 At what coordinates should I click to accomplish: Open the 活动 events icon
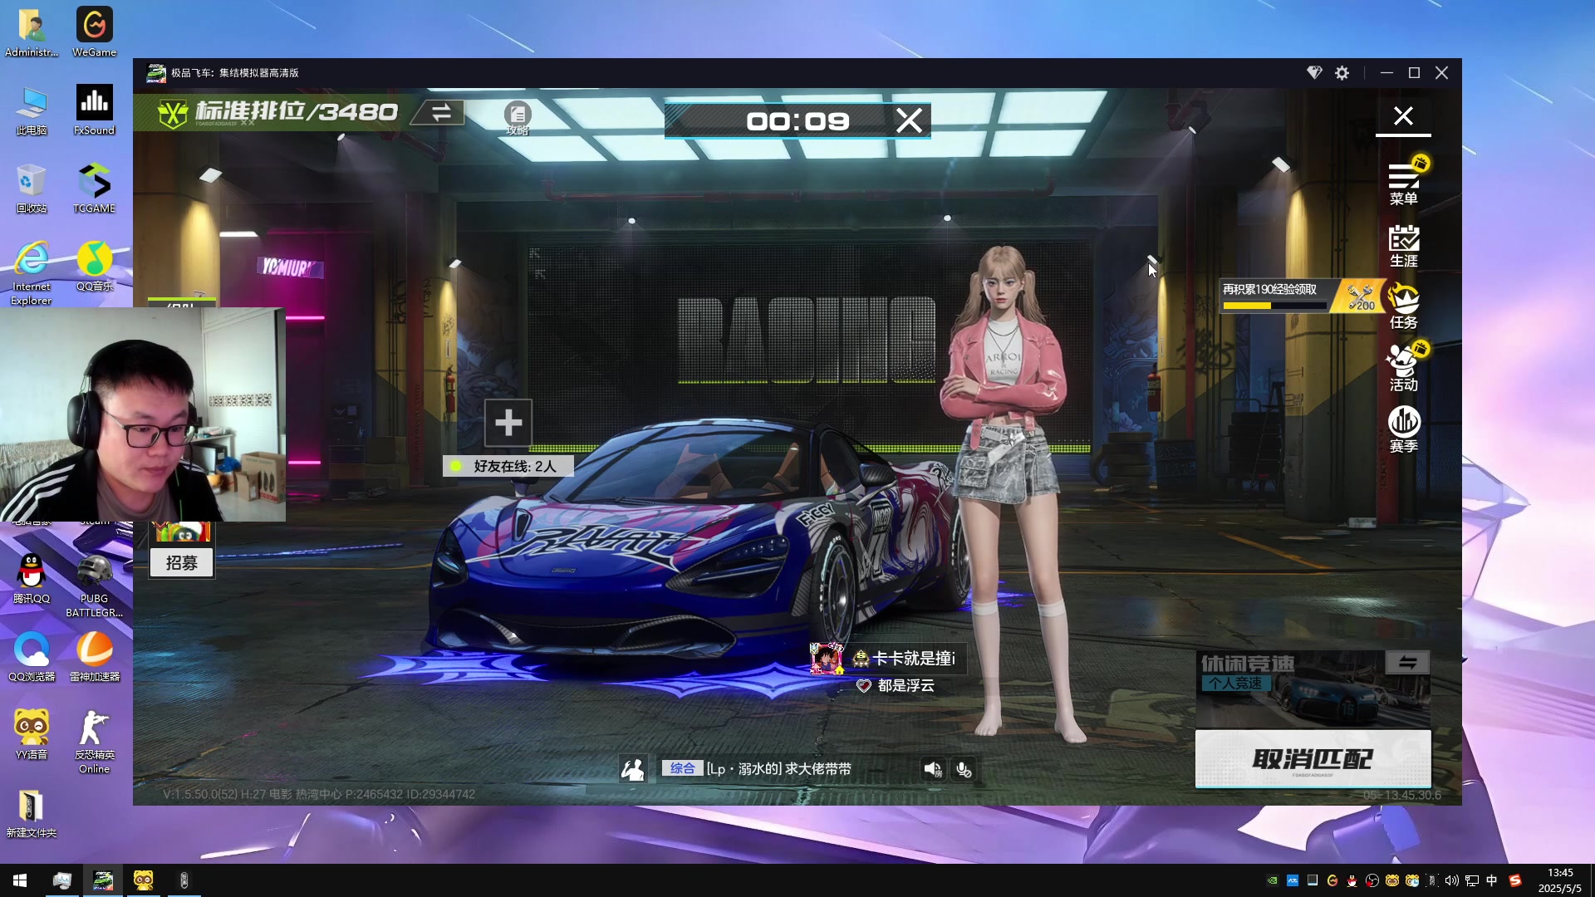(x=1403, y=369)
